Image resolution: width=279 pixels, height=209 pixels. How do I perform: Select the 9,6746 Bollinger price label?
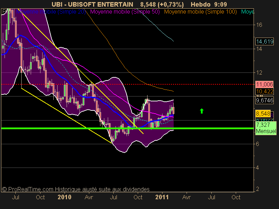click(x=265, y=100)
